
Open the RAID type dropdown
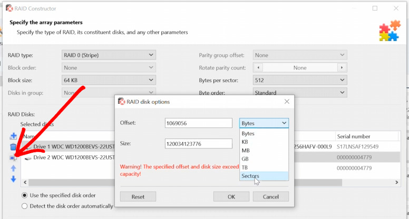tap(109, 55)
